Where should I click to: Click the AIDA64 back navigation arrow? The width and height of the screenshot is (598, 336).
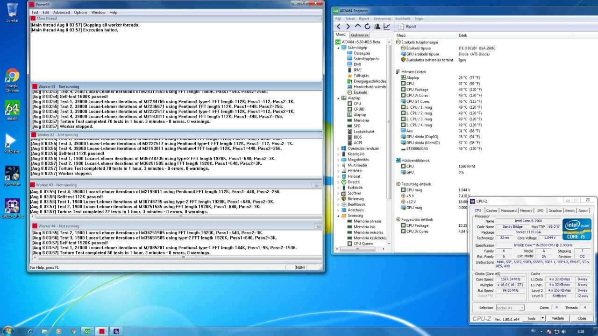pos(339,27)
